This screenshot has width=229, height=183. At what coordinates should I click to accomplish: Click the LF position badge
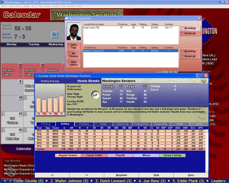pyautogui.click(x=95, y=95)
